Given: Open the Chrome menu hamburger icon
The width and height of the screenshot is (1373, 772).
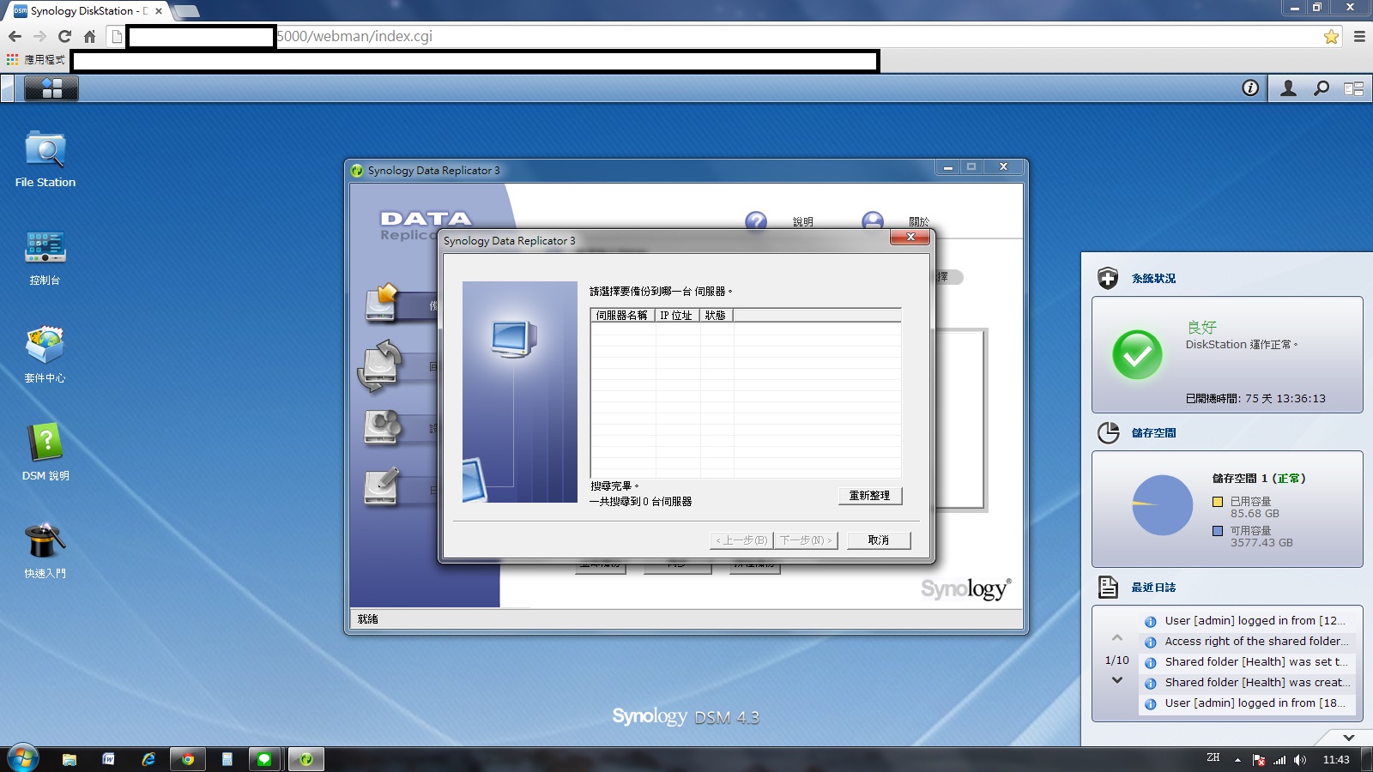Looking at the screenshot, I should click(1359, 36).
